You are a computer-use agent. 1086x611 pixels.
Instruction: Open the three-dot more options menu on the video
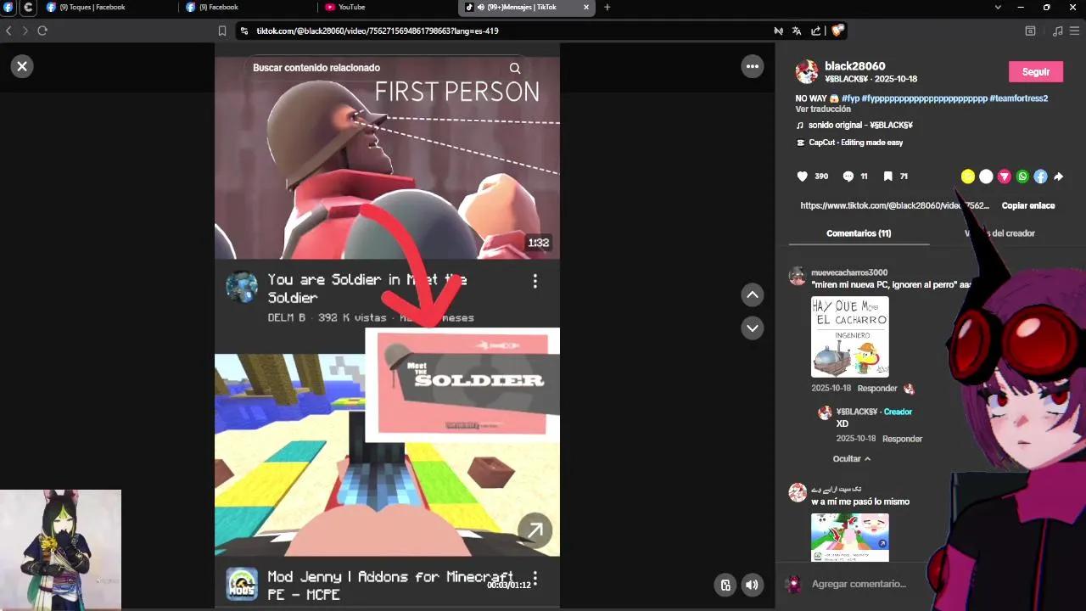(753, 66)
